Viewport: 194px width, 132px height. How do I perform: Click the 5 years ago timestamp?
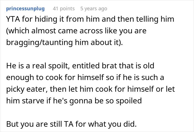93,9
